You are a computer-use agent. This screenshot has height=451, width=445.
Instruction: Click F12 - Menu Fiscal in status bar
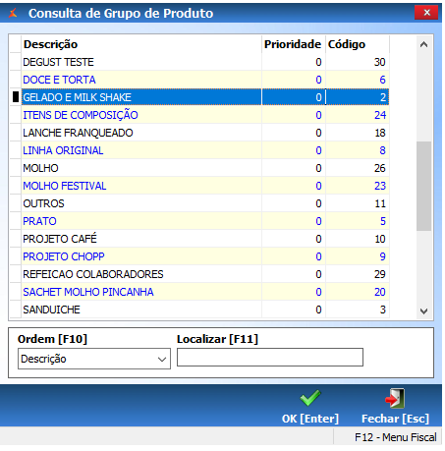[x=395, y=437]
